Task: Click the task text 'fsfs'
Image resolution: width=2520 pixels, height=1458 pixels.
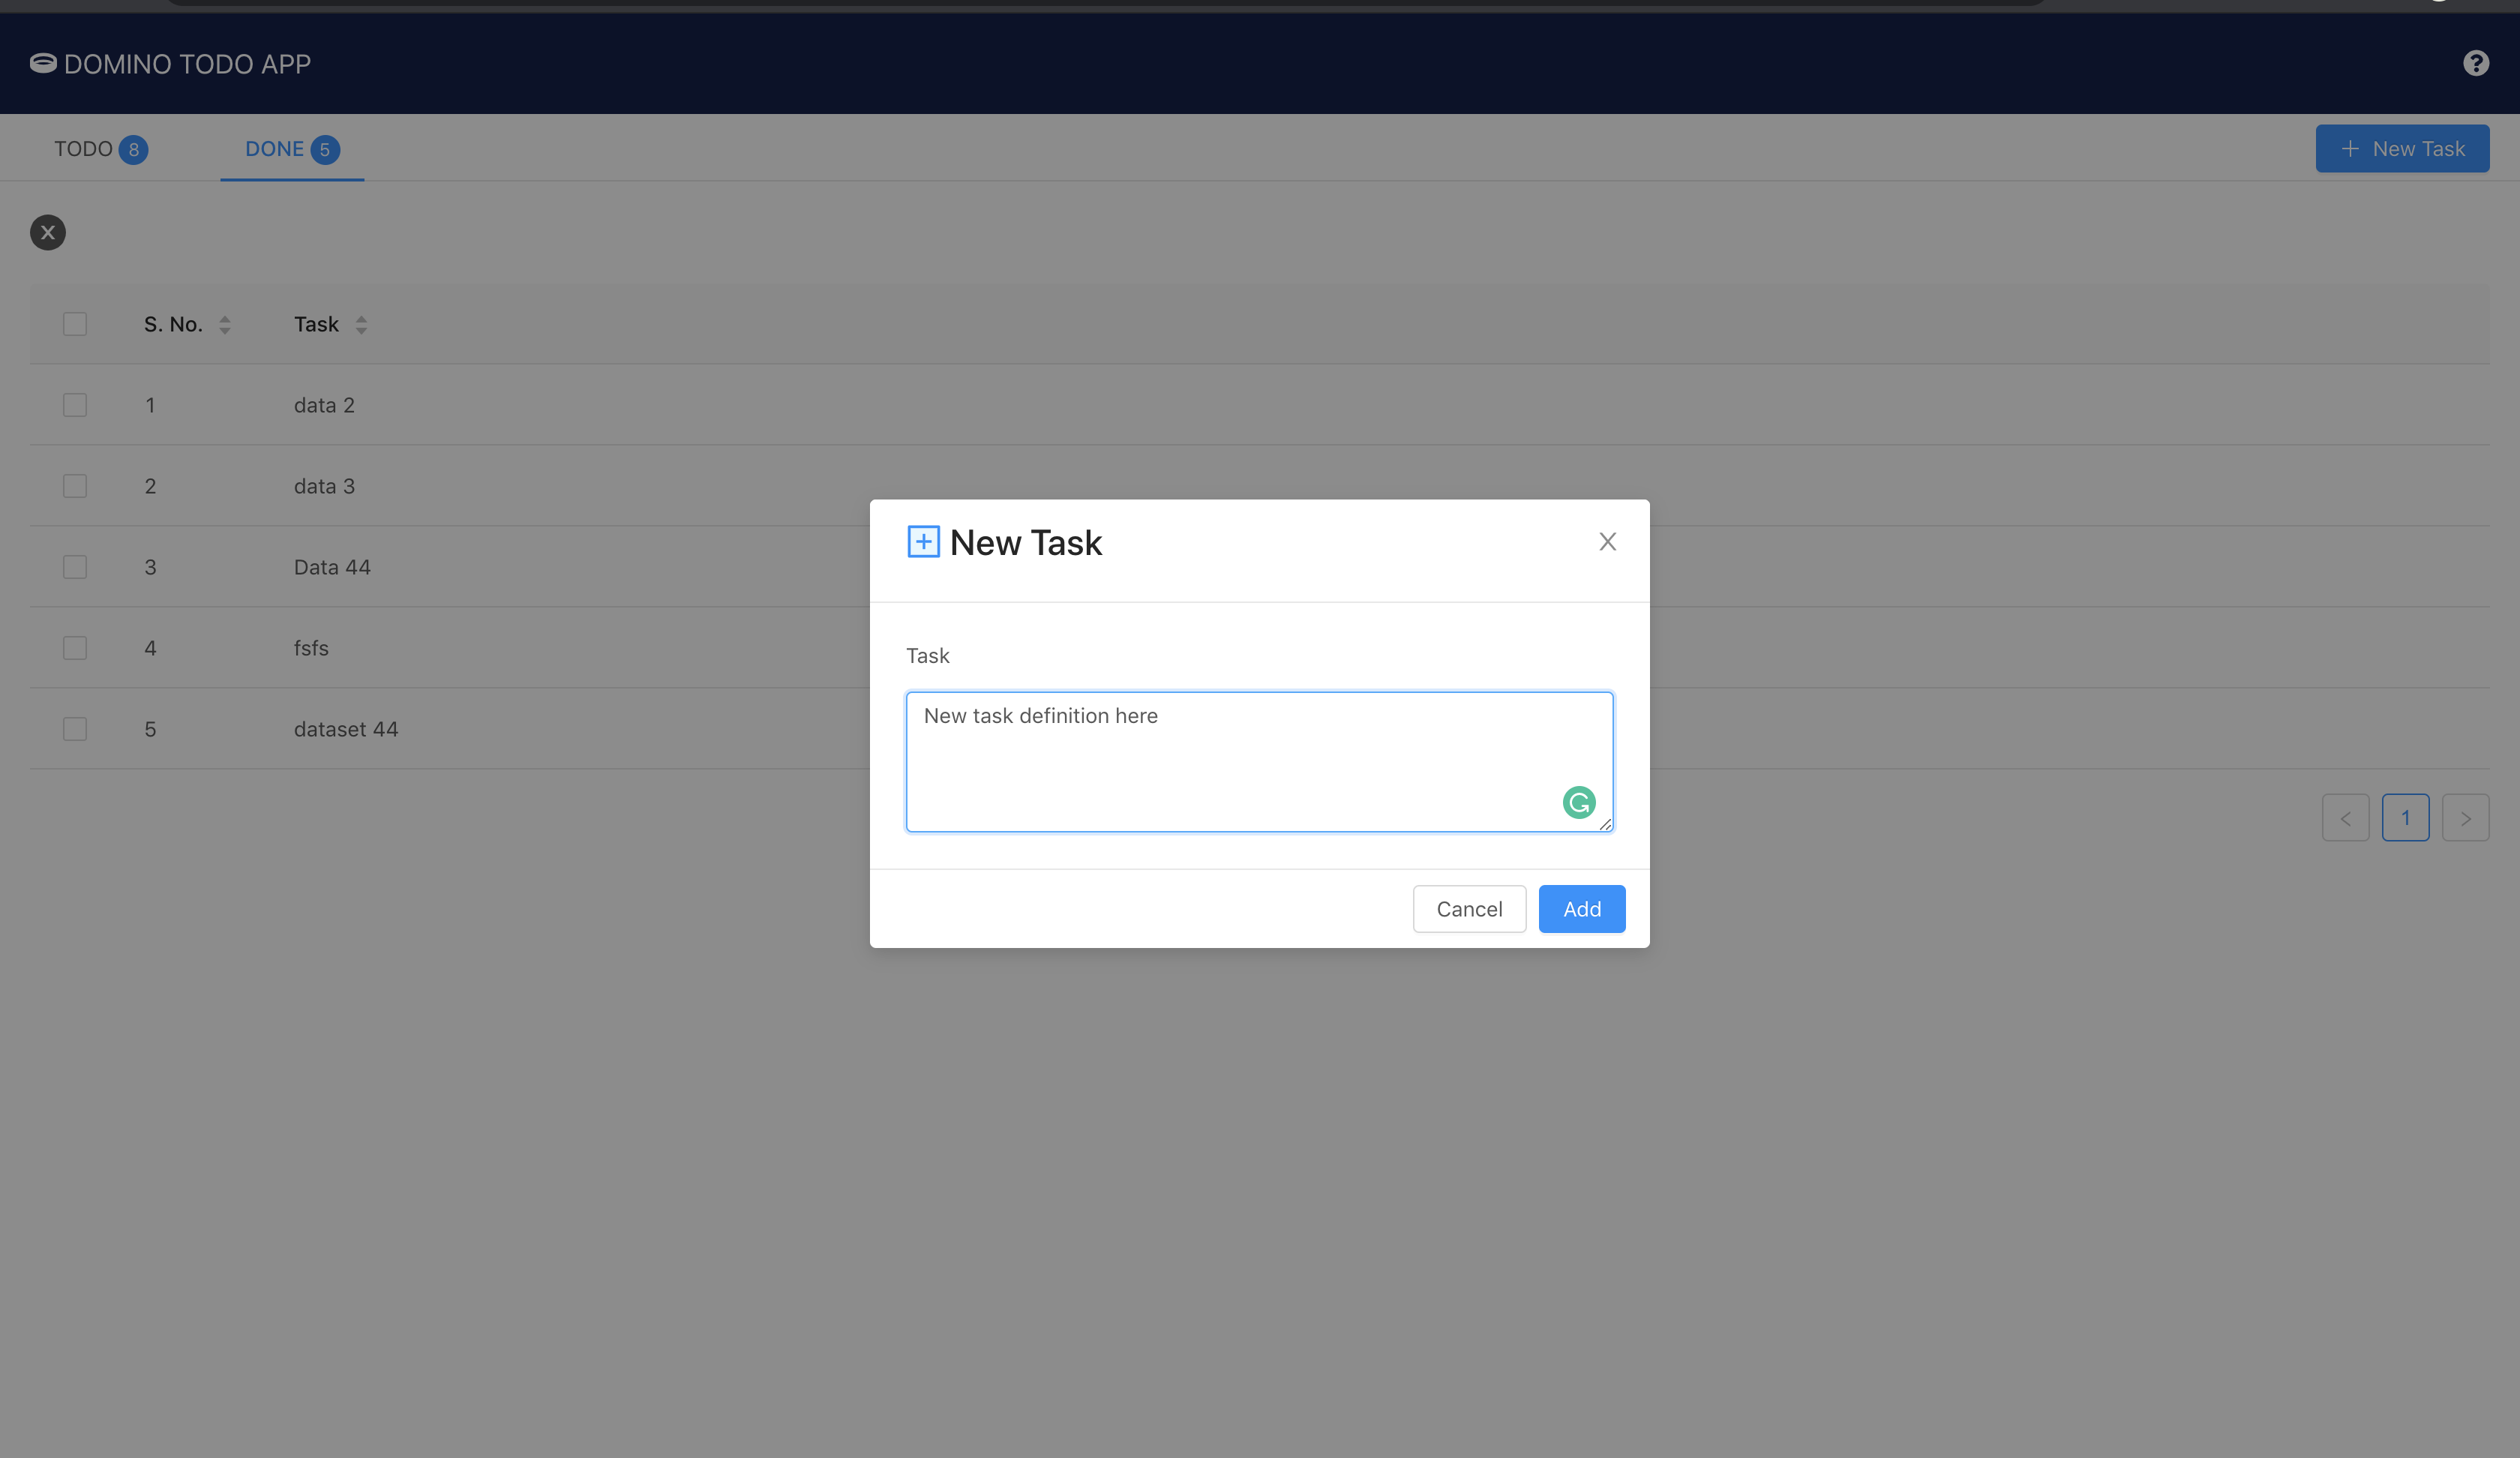Action: click(x=311, y=648)
